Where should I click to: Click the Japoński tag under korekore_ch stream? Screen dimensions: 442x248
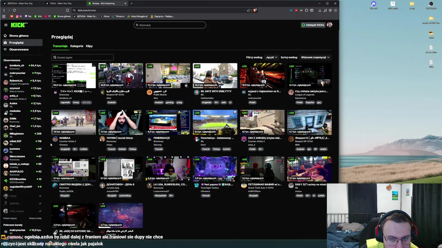click(x=65, y=103)
